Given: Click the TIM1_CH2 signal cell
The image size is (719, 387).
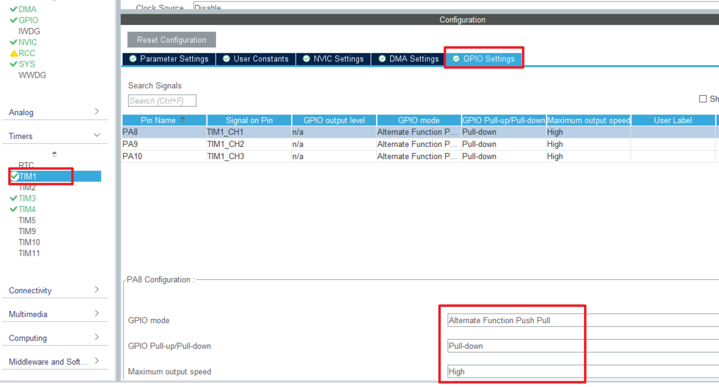Looking at the screenshot, I should (249, 144).
